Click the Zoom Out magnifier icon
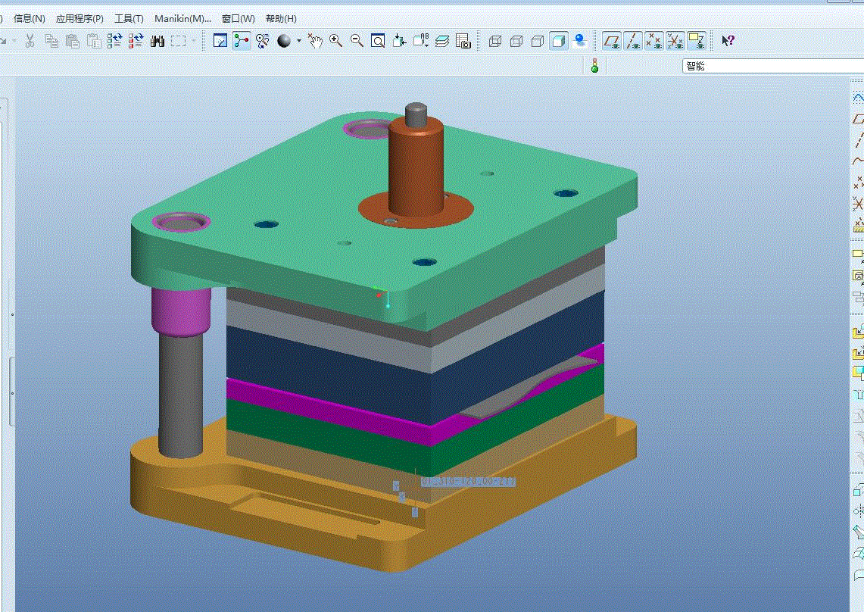Viewport: 864px width, 612px height. click(x=357, y=41)
